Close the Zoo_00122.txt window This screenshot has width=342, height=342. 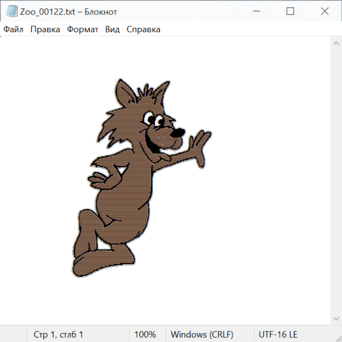[325, 11]
